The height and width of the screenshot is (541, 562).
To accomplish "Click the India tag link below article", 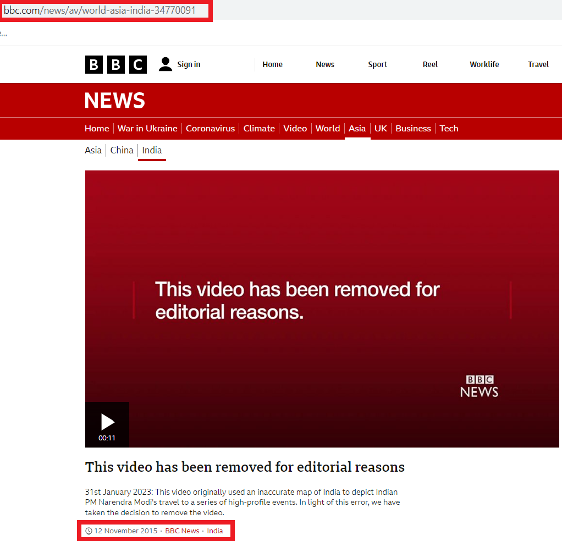I will (215, 531).
